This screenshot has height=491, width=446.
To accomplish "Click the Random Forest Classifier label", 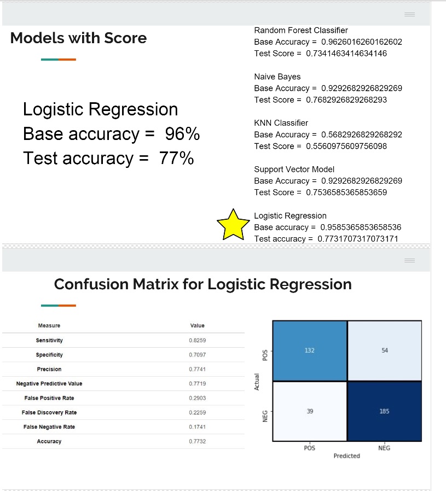I will [x=301, y=30].
